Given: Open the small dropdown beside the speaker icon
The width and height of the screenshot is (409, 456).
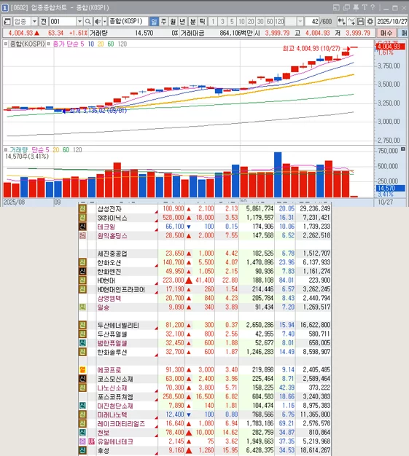Looking at the screenshot, I should [x=104, y=22].
